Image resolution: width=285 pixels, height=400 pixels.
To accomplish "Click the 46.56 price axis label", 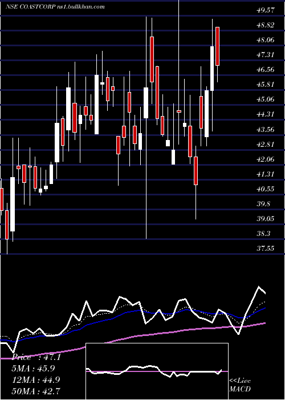I will click(266, 69).
